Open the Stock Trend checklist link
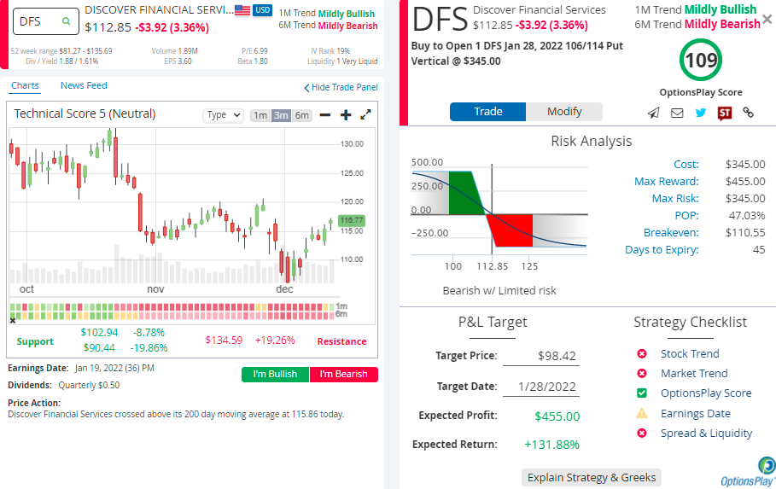 [x=690, y=353]
